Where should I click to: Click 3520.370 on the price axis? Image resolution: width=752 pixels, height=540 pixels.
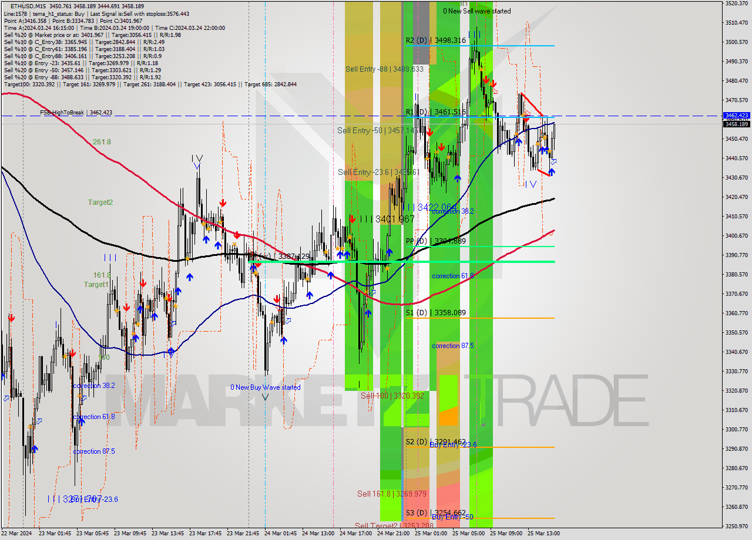[x=736, y=4]
